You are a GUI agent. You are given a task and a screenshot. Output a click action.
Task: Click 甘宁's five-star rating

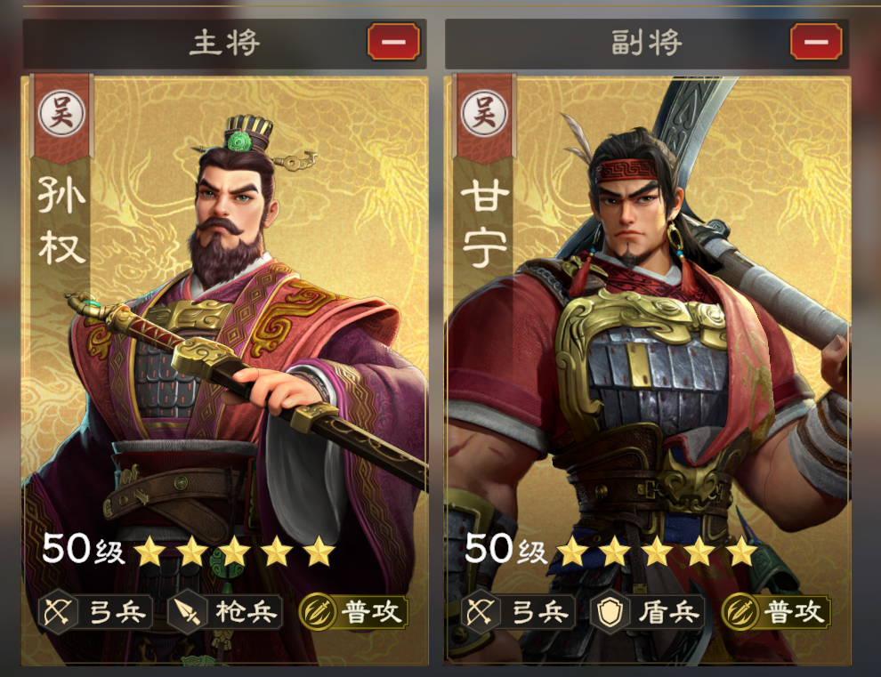656,551
